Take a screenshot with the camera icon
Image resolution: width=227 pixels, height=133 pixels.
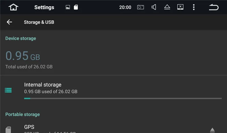(x=140, y=7)
